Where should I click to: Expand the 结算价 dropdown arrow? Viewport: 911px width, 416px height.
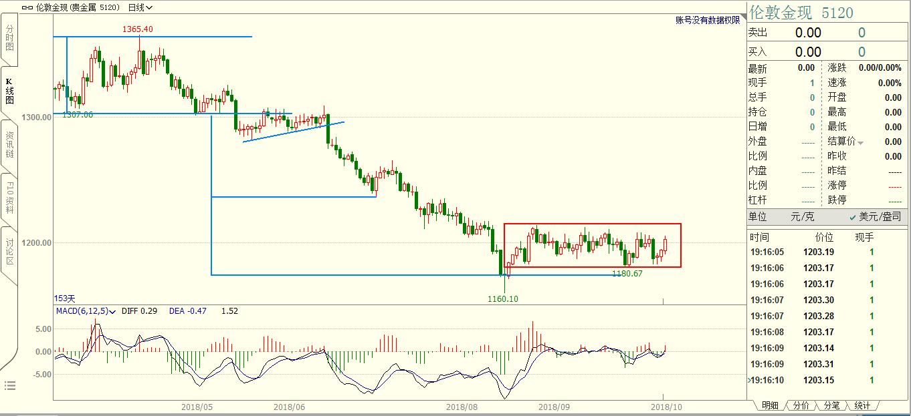pos(860,142)
